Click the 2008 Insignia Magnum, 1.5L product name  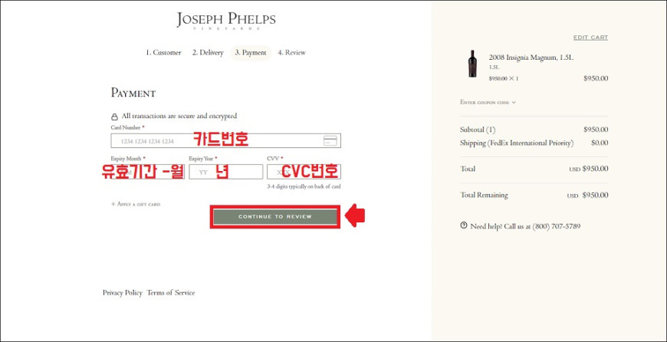pyautogui.click(x=531, y=58)
